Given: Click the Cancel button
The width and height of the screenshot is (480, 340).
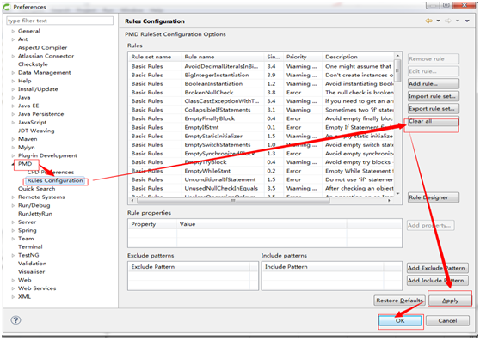Looking at the screenshot, I should (x=447, y=321).
